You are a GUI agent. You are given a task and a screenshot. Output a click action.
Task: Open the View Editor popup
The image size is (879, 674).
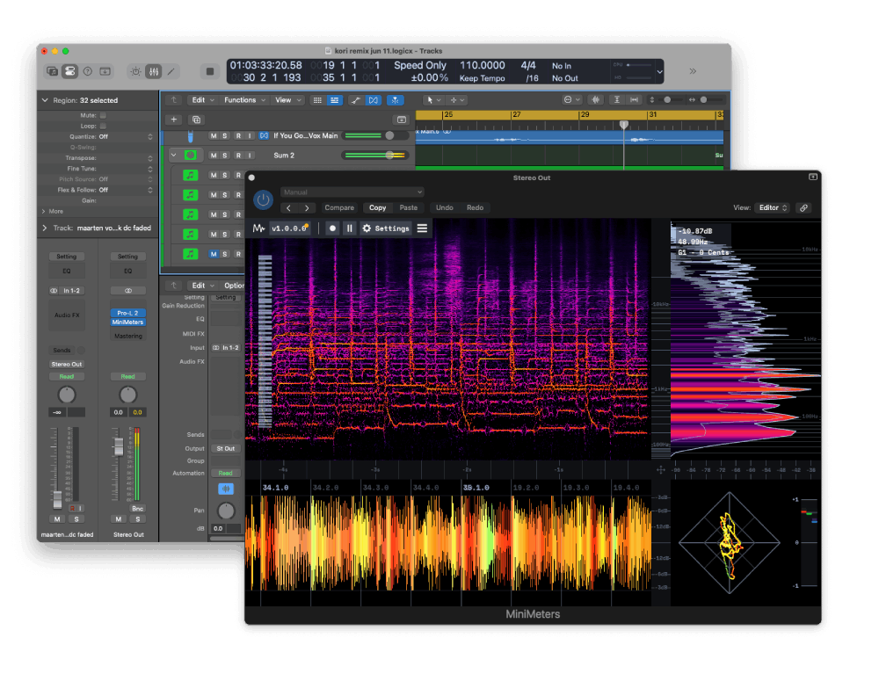pos(773,208)
